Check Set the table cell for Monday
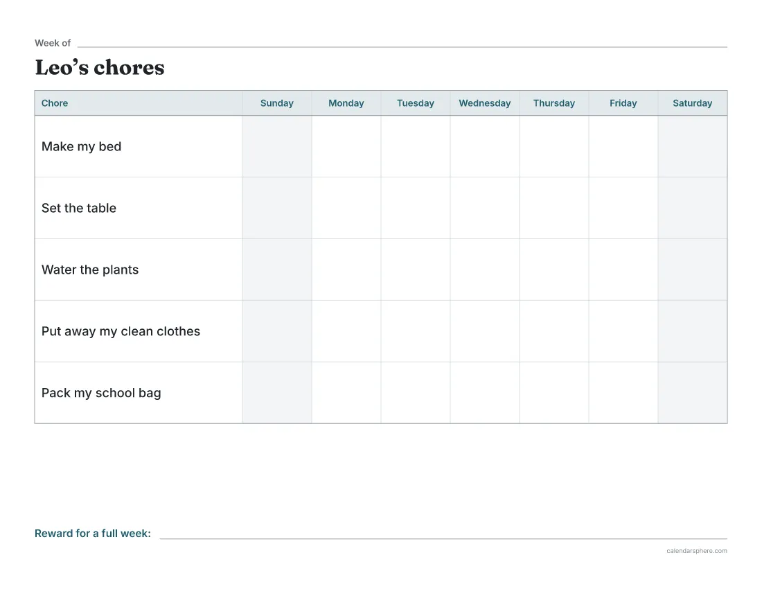Screen dimensions: 762x589 click(346, 208)
